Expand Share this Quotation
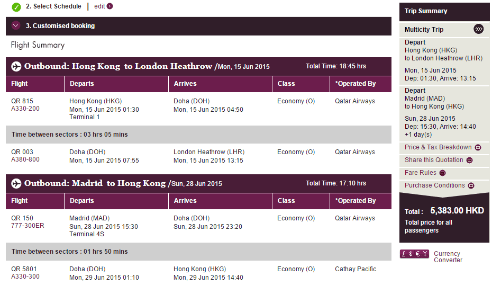The width and height of the screenshot is (492, 285). point(469,161)
